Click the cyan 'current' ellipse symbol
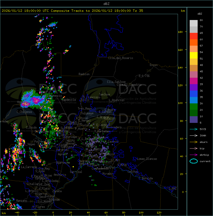213x216 pixels. pyautogui.click(x=194, y=161)
